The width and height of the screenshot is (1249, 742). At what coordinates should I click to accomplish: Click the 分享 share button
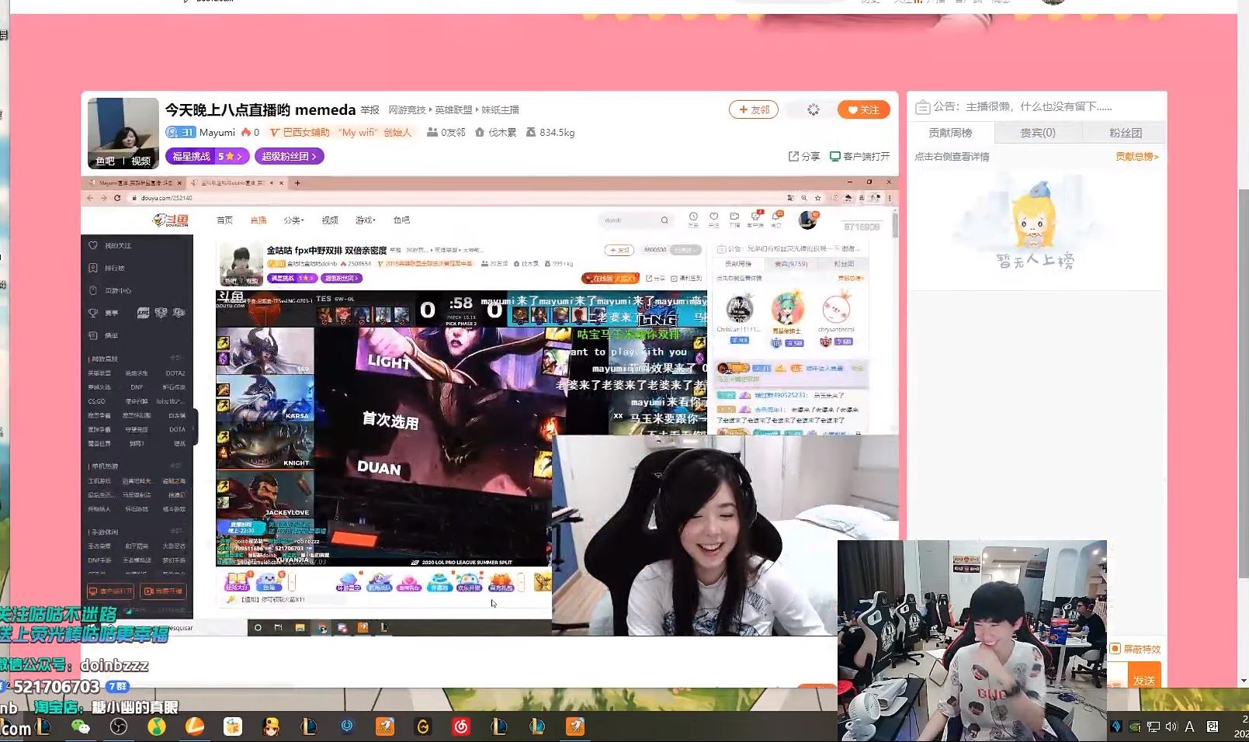tap(803, 156)
